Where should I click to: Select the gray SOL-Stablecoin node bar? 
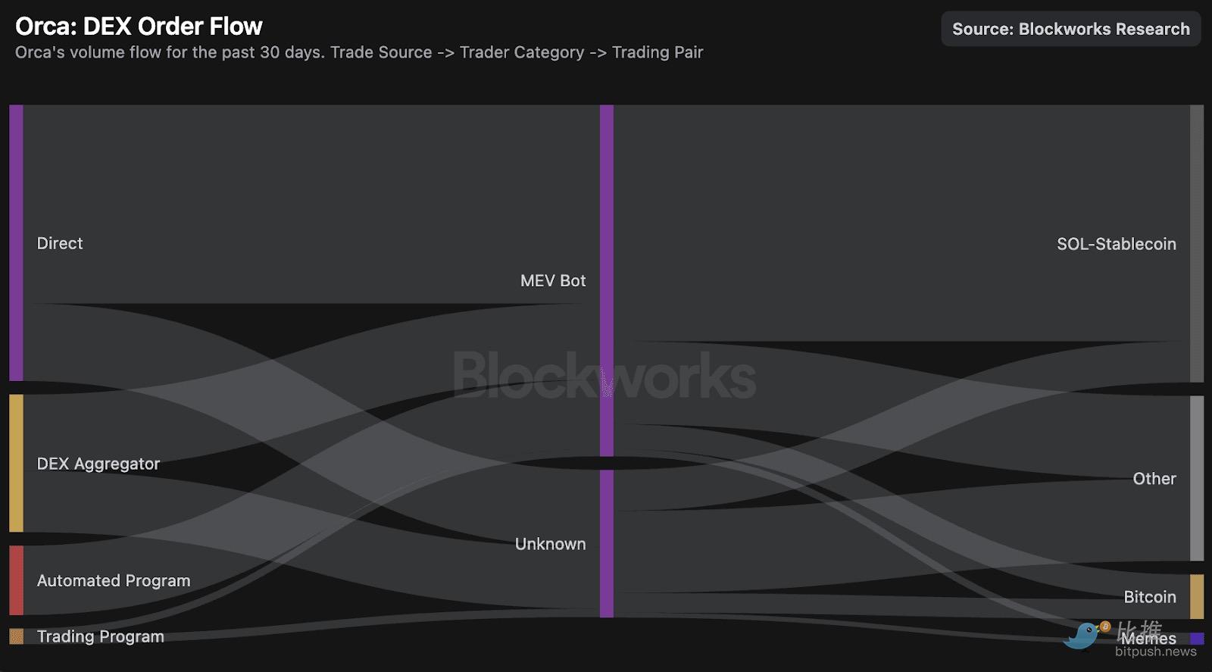coord(1197,243)
